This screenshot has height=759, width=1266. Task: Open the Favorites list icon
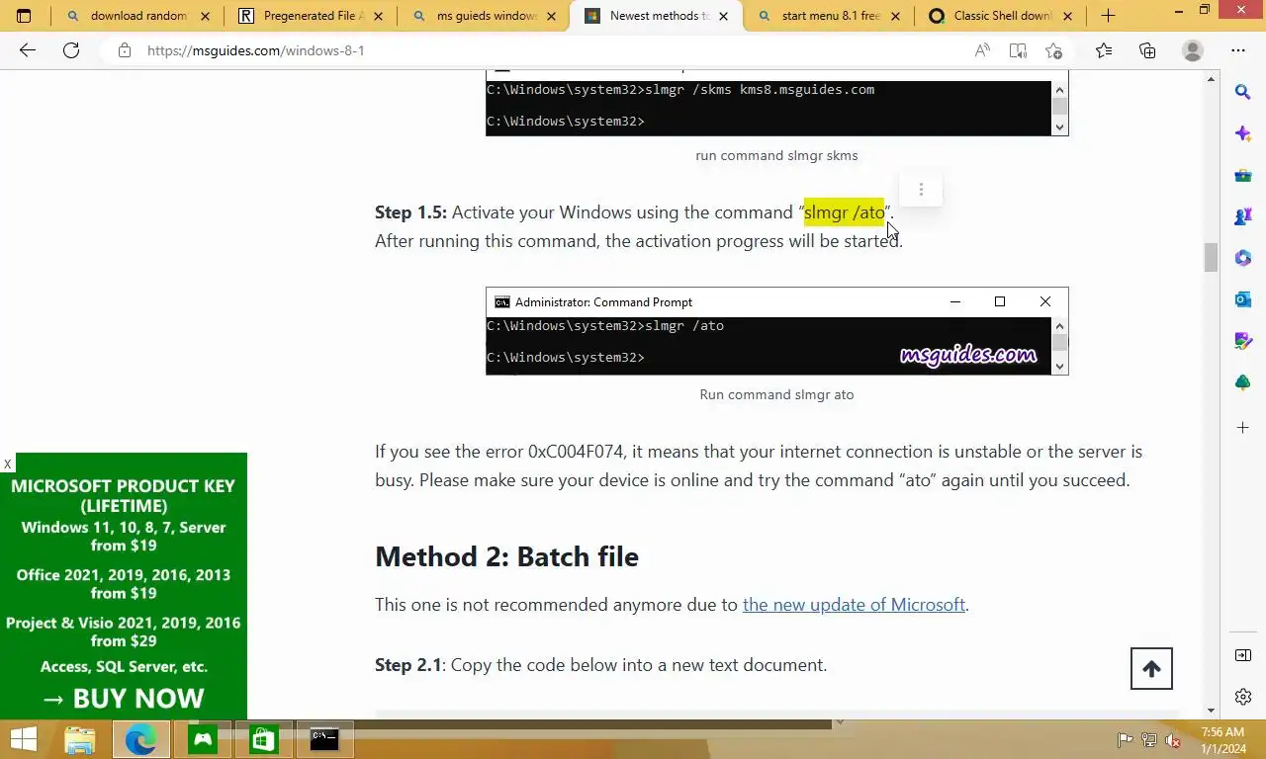point(1104,50)
